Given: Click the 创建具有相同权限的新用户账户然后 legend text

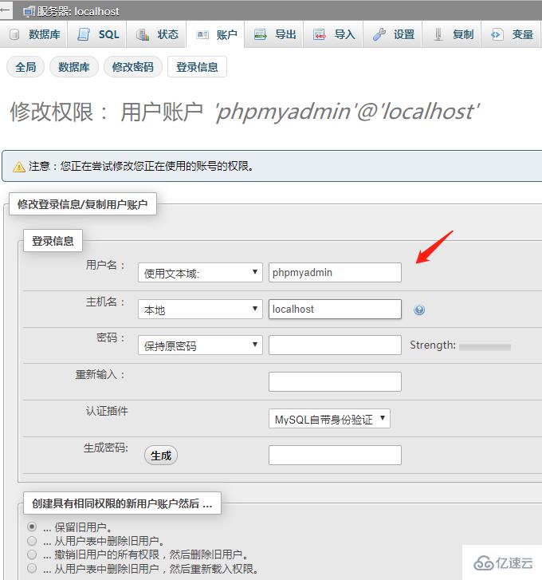Looking at the screenshot, I should coord(122,503).
